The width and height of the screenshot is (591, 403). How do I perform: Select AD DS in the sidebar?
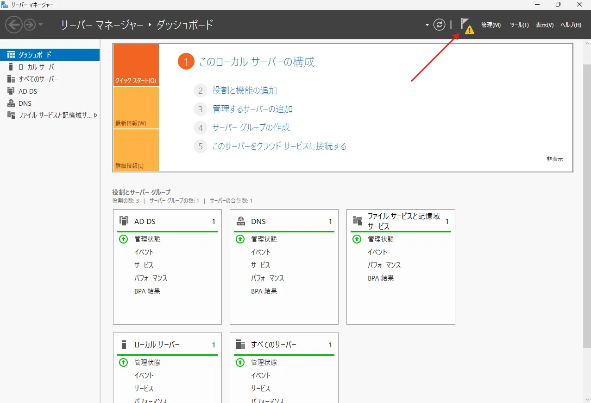click(50, 91)
